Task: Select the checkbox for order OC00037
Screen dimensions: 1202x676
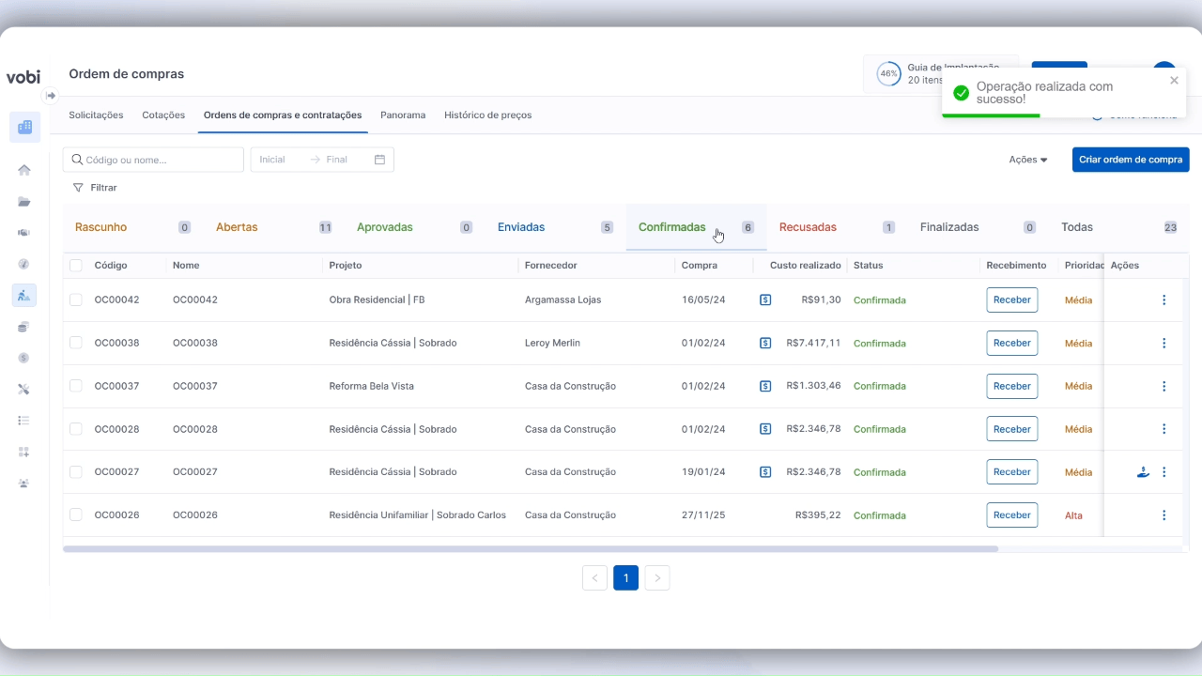Action: tap(76, 386)
